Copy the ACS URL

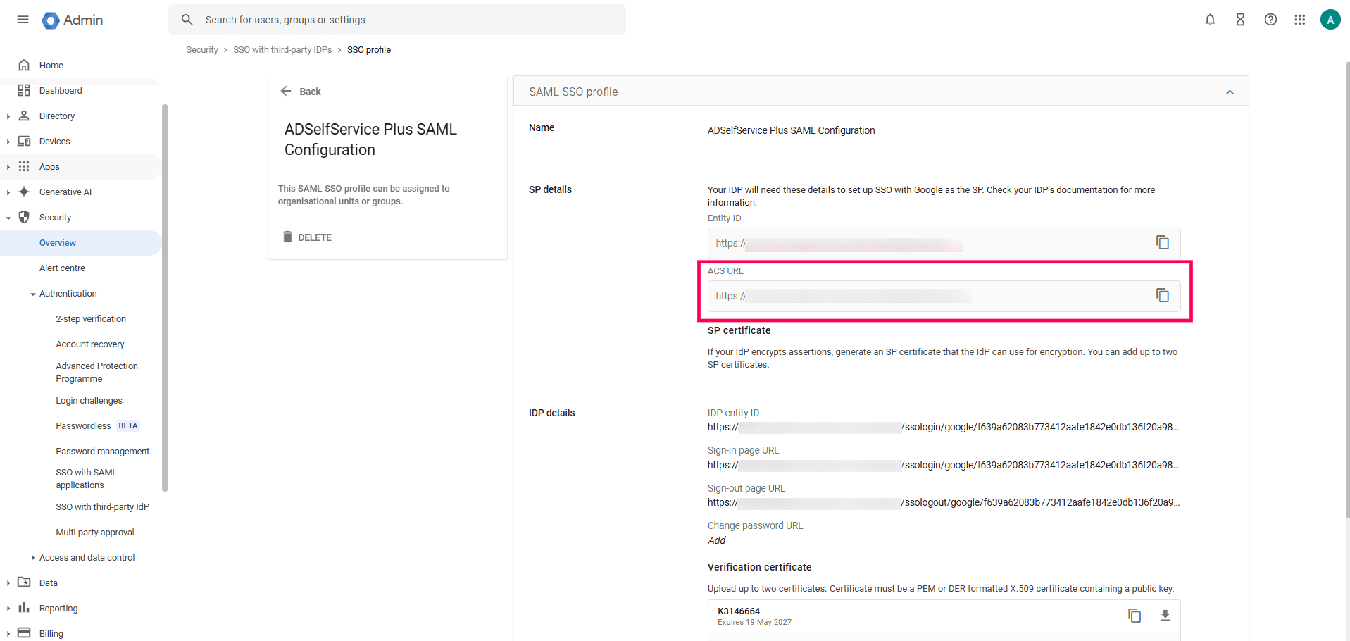pyautogui.click(x=1162, y=295)
